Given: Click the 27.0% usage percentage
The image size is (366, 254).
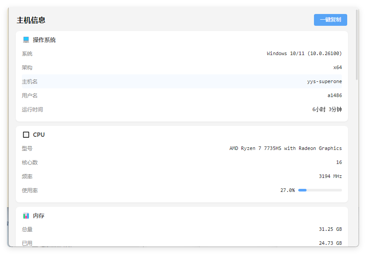Looking at the screenshot, I should point(288,190).
